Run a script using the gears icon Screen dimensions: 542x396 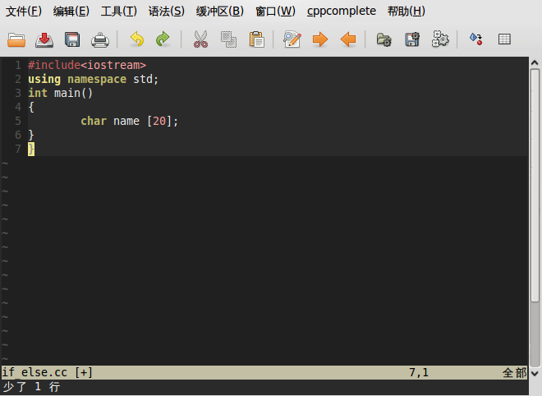tap(440, 39)
